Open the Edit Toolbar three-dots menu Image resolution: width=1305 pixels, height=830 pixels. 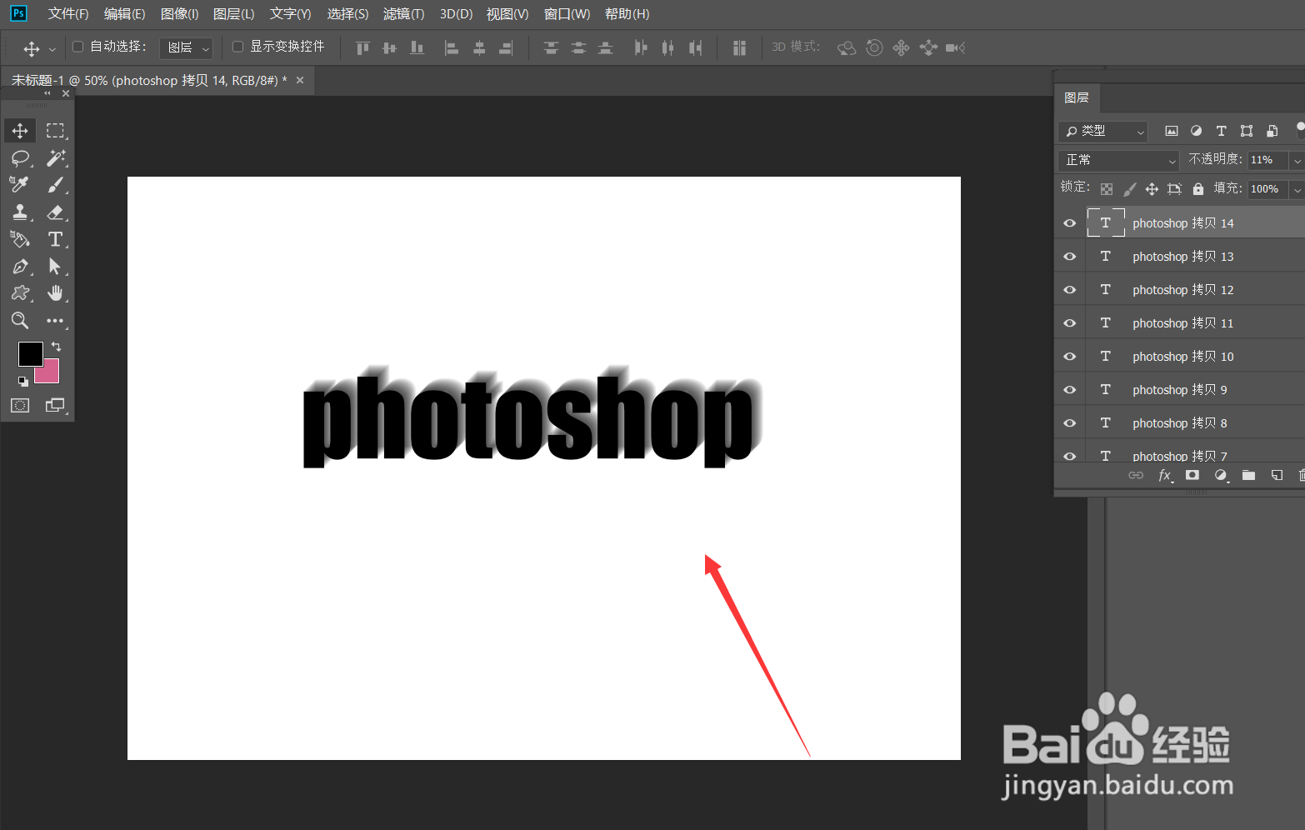[x=55, y=321]
